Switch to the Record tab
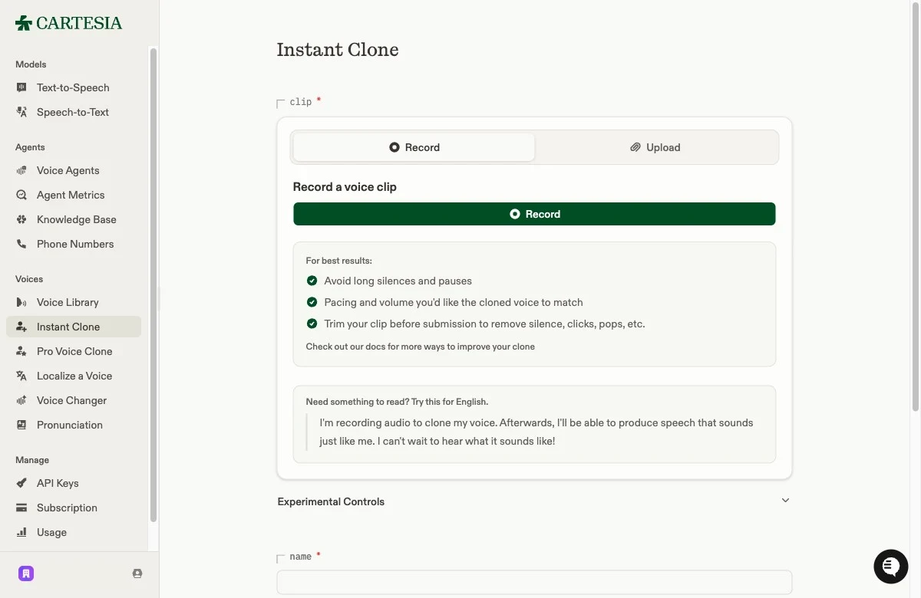 pyautogui.click(x=414, y=147)
